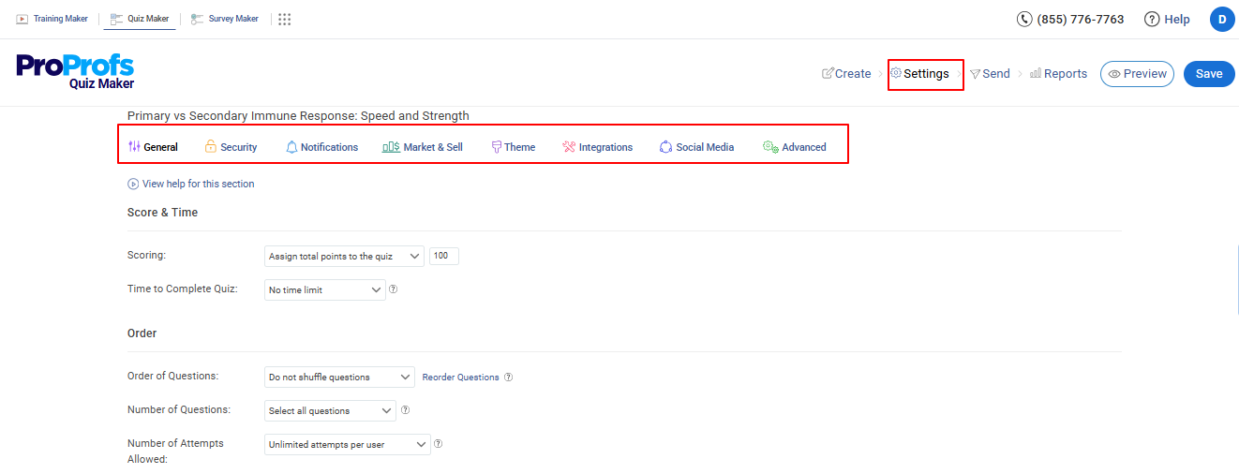The width and height of the screenshot is (1239, 474).
Task: Expand the Order of Questions dropdown
Action: pyautogui.click(x=339, y=377)
